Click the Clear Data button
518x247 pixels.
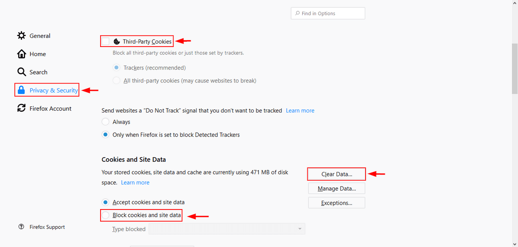[337, 174]
